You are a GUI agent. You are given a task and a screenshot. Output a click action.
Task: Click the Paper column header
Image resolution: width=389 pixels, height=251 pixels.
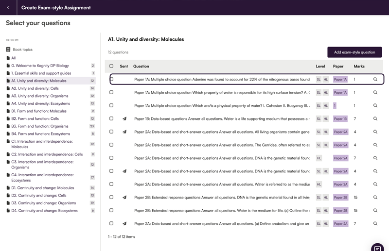tap(338, 66)
